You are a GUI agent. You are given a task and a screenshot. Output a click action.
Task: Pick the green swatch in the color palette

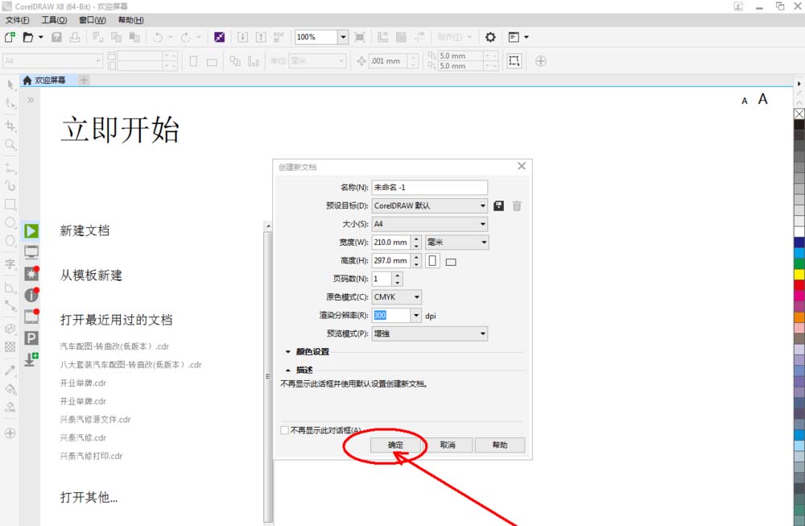coord(799,263)
